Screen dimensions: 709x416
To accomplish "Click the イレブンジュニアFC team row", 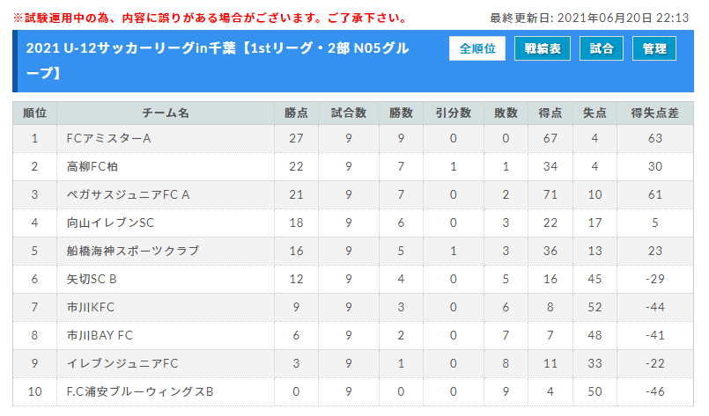I will [x=353, y=363].
